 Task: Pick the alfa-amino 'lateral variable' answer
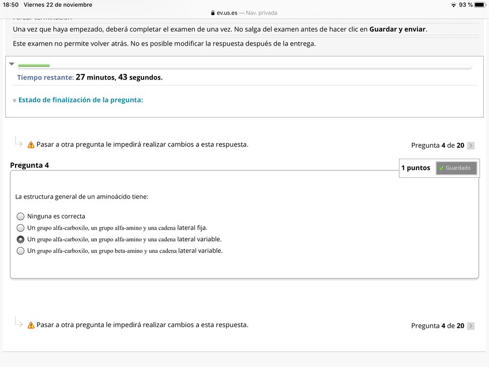(21, 239)
